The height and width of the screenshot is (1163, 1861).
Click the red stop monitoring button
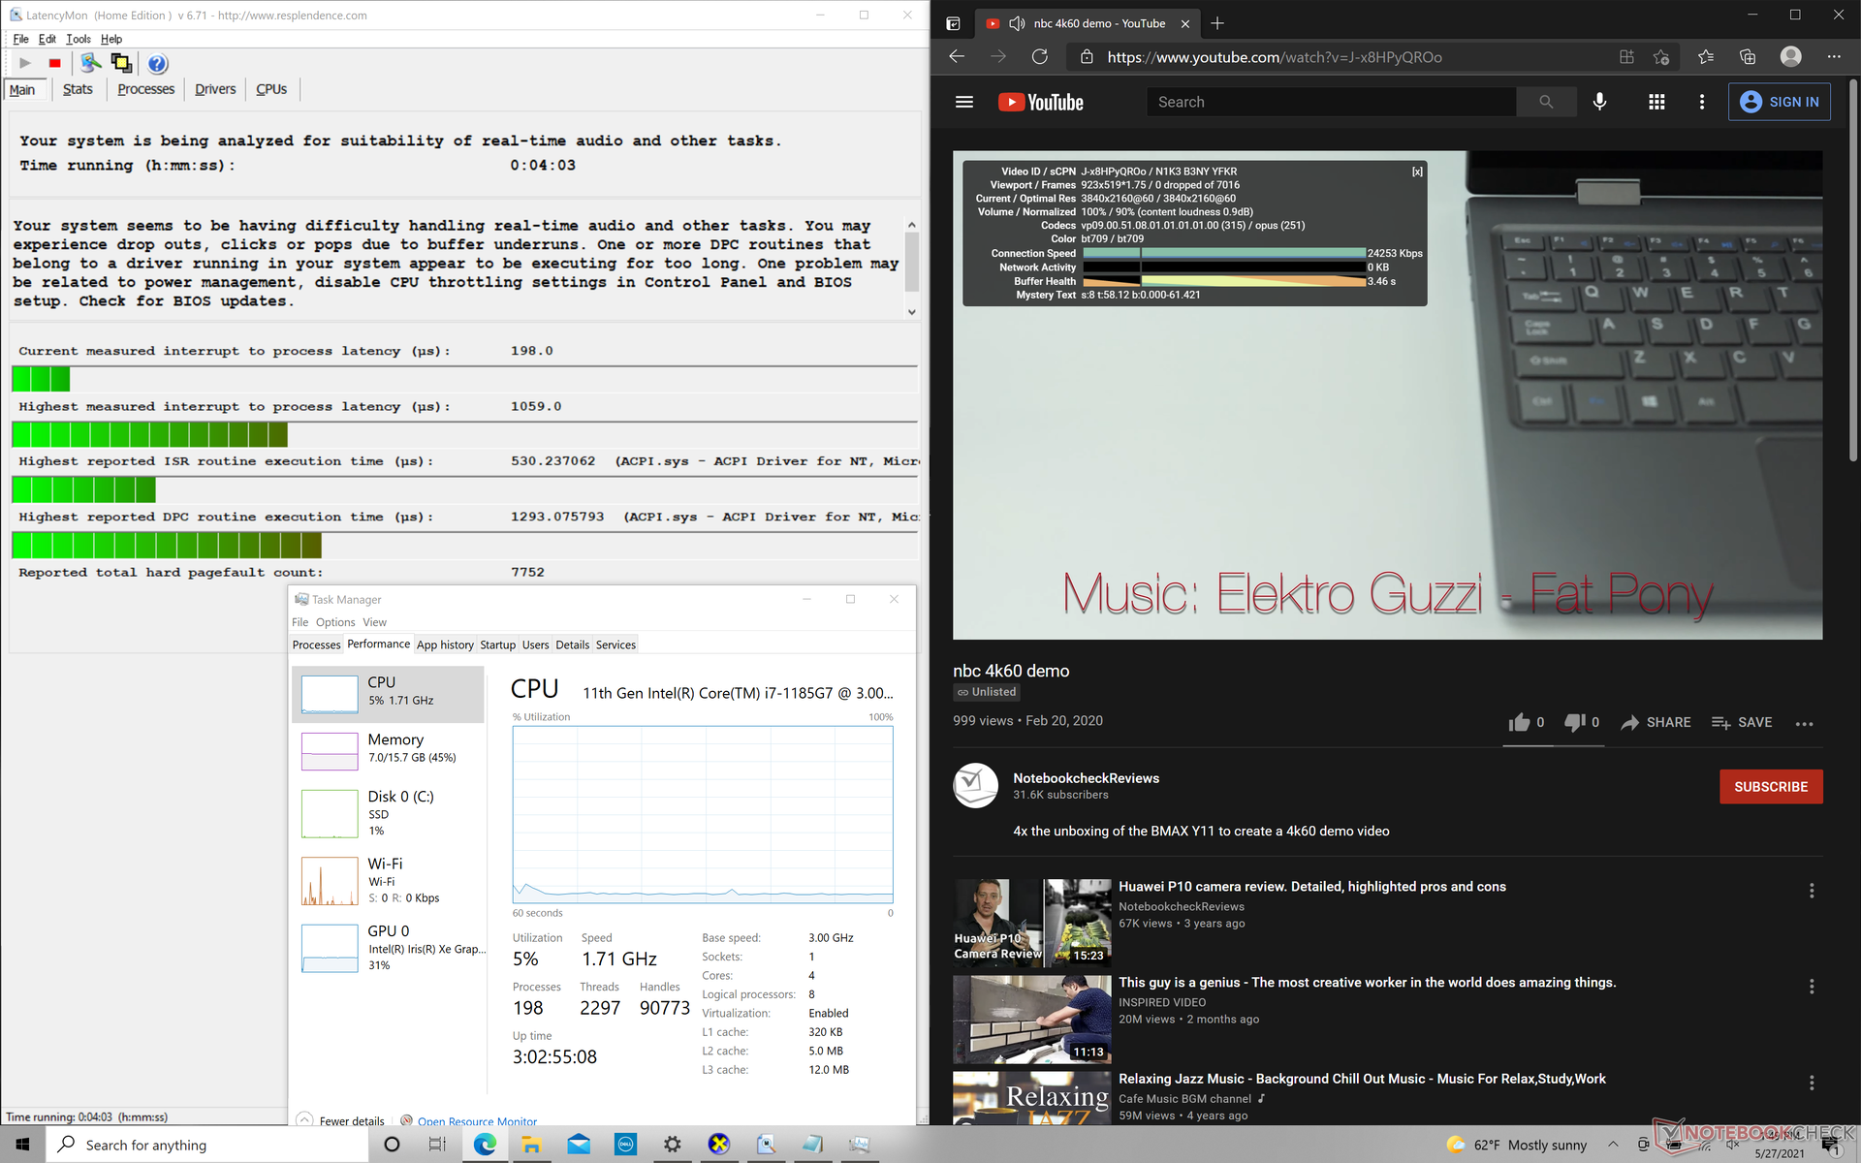pyautogui.click(x=55, y=64)
